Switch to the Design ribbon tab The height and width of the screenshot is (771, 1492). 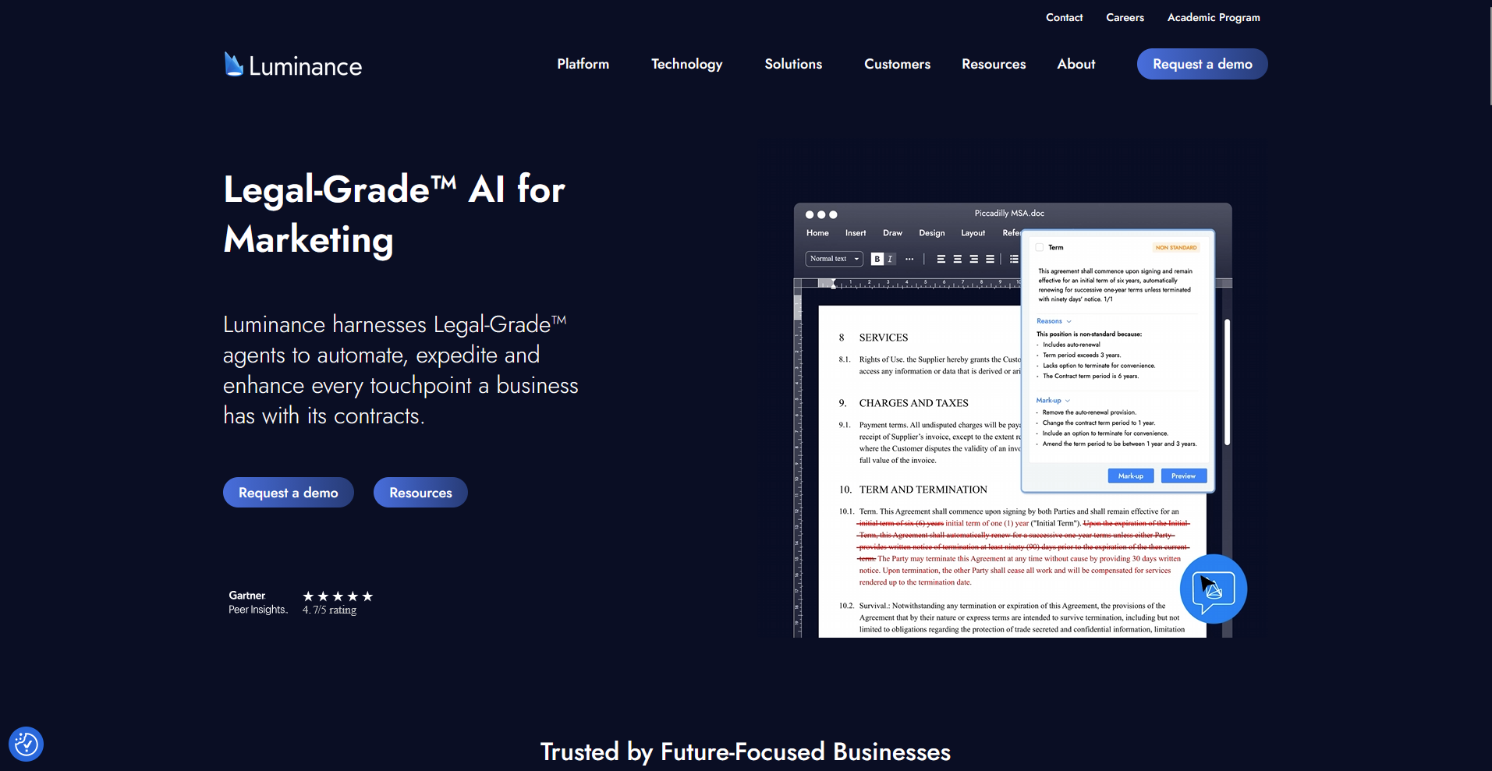coord(931,233)
